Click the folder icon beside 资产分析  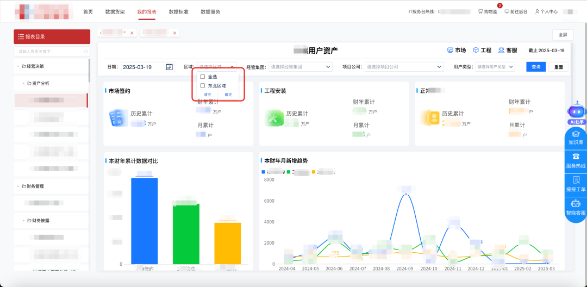click(29, 84)
